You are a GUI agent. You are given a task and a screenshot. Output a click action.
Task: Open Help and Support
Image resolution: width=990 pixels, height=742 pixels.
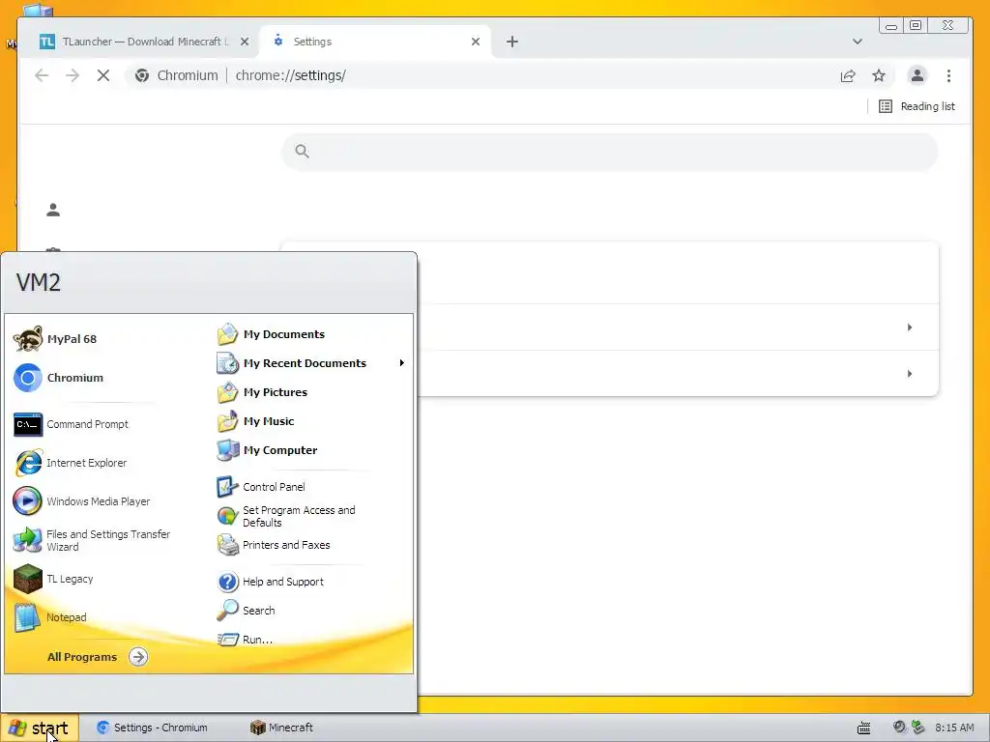271,581
